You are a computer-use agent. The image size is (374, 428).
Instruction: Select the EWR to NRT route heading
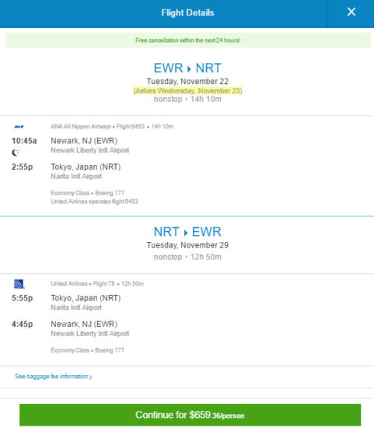point(187,68)
